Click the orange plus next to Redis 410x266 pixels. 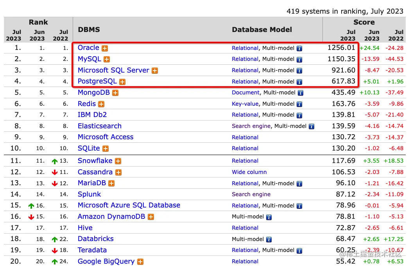[101, 104]
